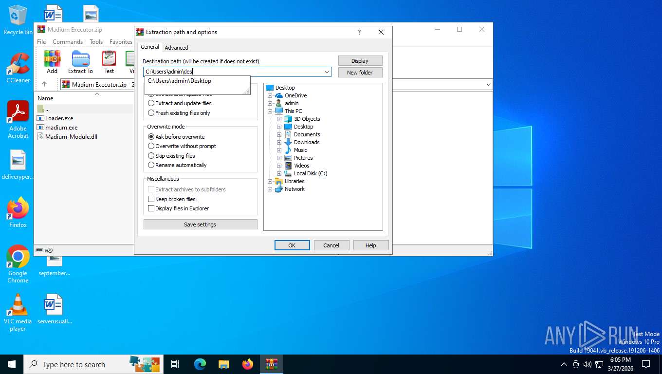Click the New folder button
The image size is (662, 374).
tap(360, 73)
